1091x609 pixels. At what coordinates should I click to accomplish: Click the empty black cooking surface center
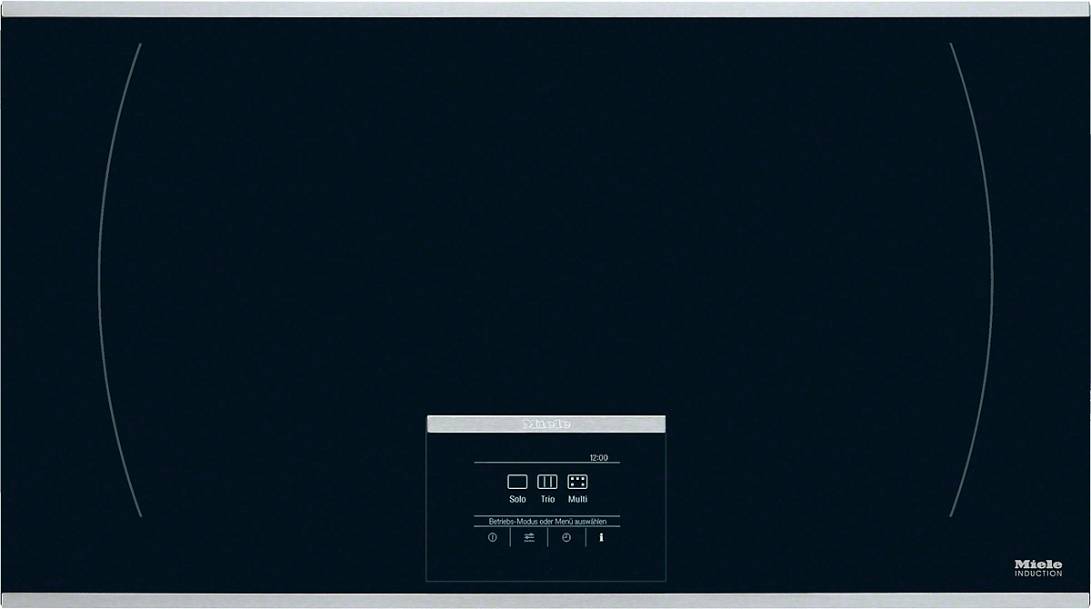(545, 227)
